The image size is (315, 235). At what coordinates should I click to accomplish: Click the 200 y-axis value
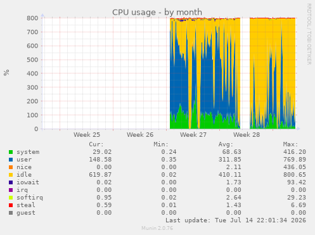coord(32,101)
